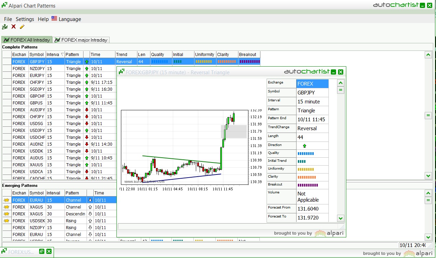Click the Symbol column header in Complete Patterns
Image resolution: width=436 pixels, height=258 pixels.
[x=37, y=54]
